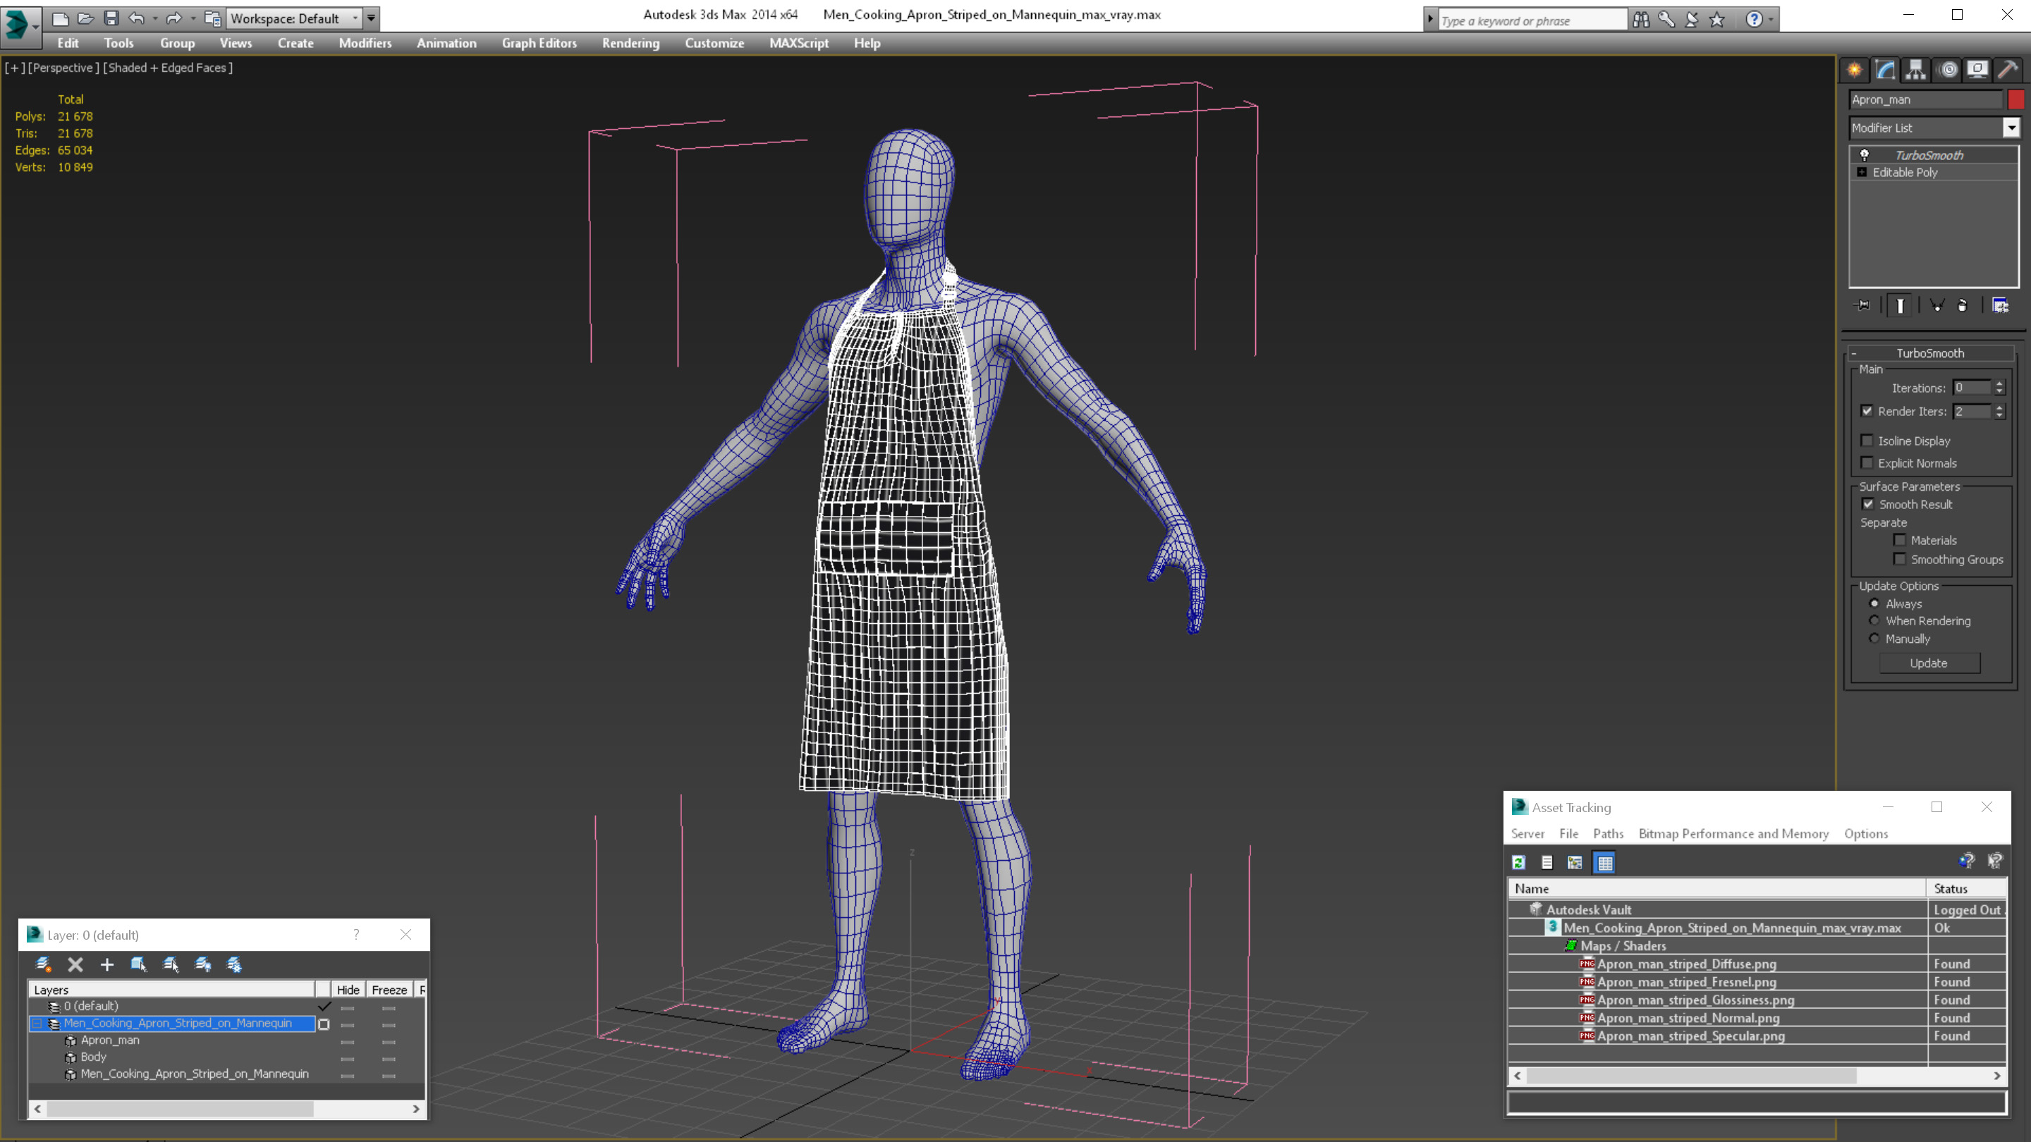The image size is (2031, 1142).
Task: Click the New Scene icon in the title bar
Action: coord(60,18)
